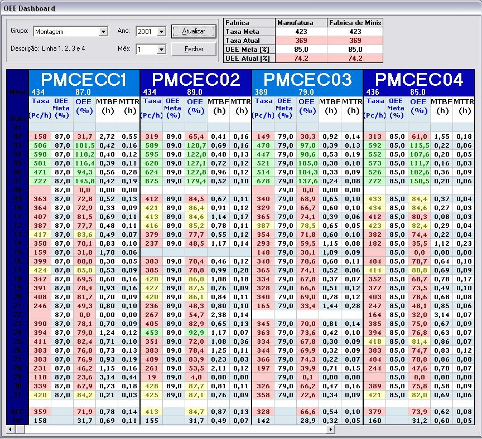
Task: Select the PMCECC1 column header
Action: [84, 80]
